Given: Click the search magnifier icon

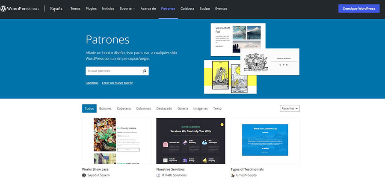Looking at the screenshot, I should 144,71.
